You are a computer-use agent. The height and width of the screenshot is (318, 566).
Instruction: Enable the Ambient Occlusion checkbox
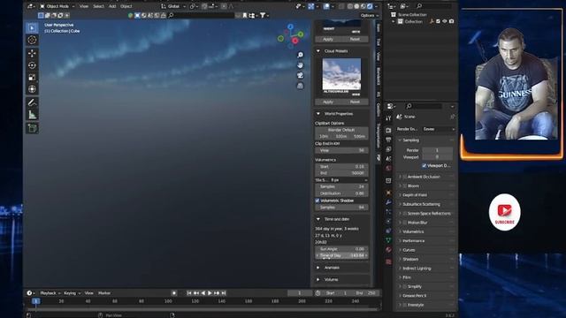coord(405,177)
